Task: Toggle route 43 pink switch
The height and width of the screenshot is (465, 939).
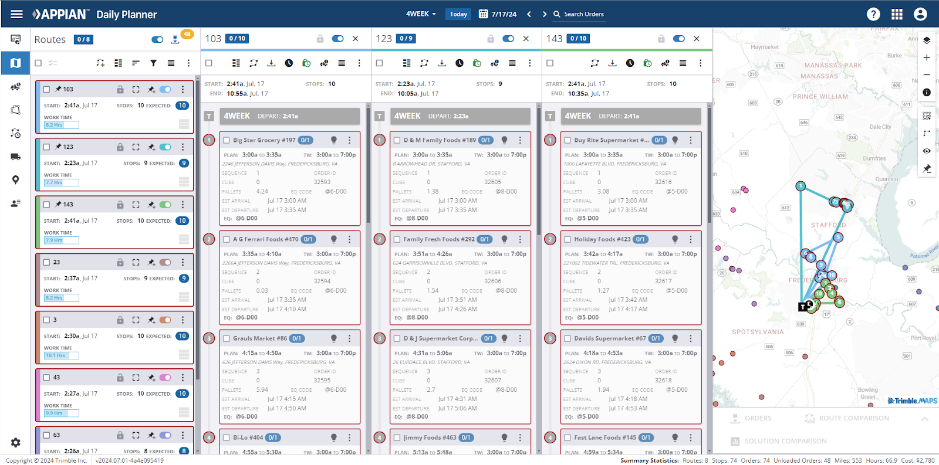Action: click(x=165, y=377)
